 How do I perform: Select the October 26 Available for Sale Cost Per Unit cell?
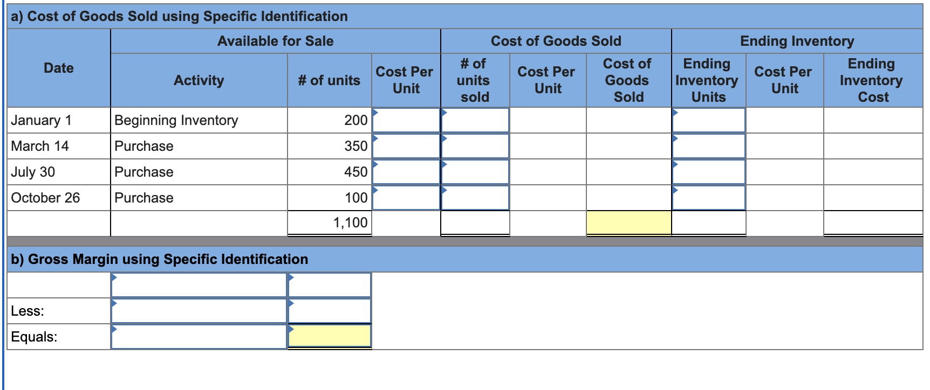(x=406, y=198)
